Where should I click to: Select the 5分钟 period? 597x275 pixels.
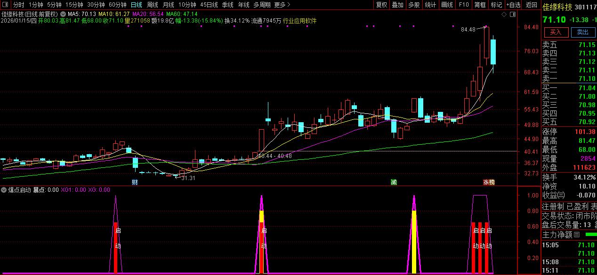(x=54, y=5)
